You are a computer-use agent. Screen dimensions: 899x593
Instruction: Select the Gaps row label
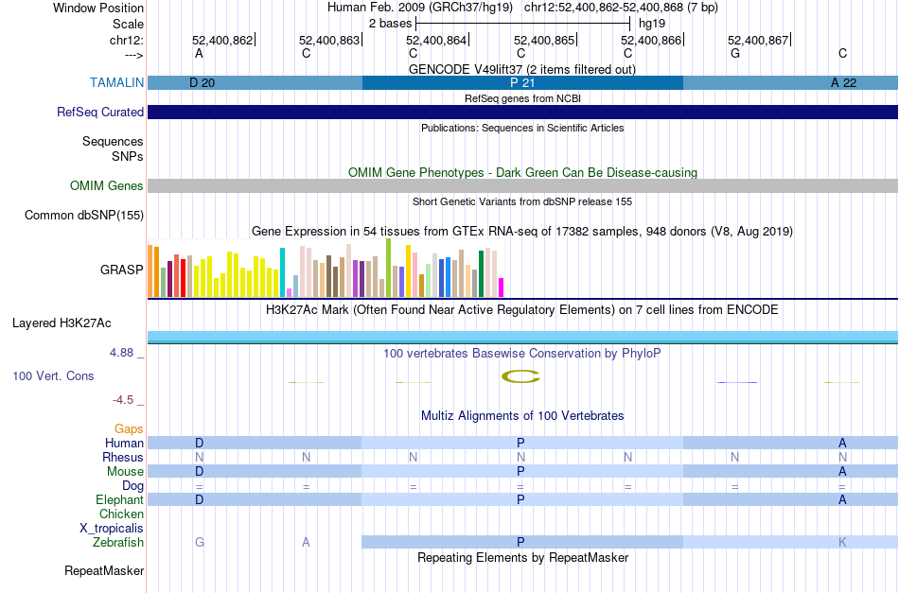[x=129, y=428]
